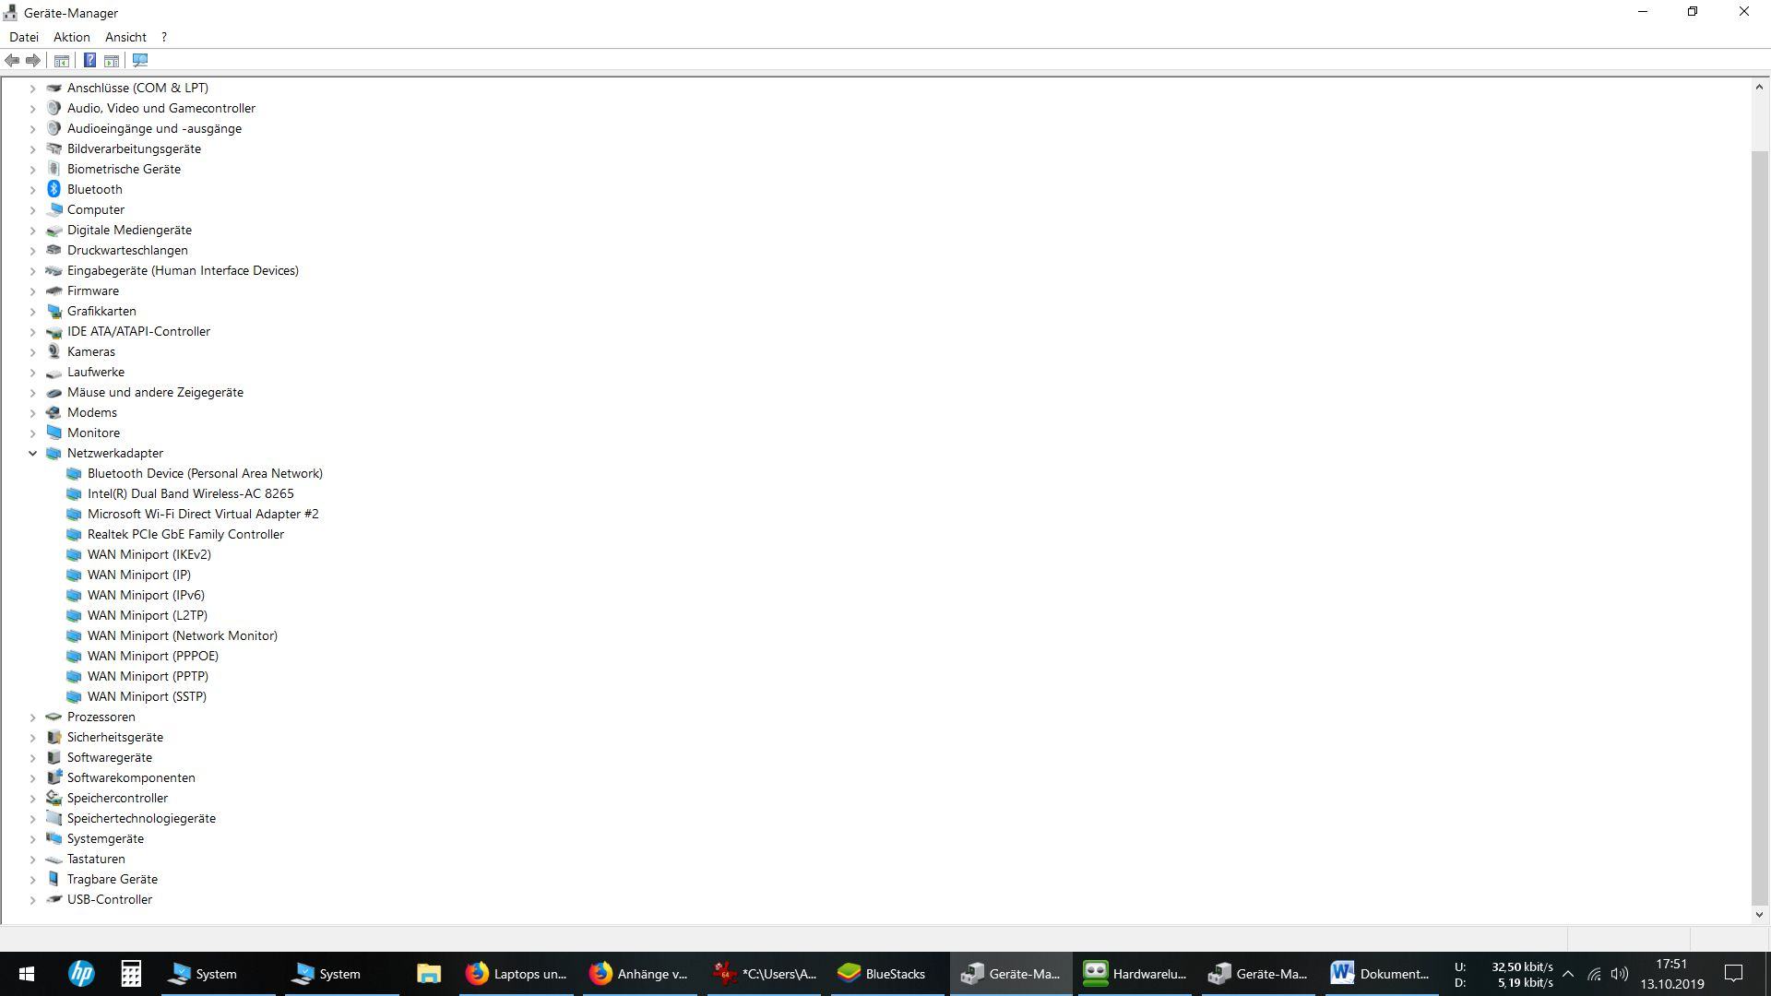Select WAN Miniport (PPPOE)
Viewport: 1771px width, 996px height.
(153, 656)
